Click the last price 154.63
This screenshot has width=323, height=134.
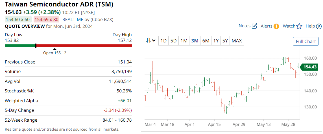point(13,12)
